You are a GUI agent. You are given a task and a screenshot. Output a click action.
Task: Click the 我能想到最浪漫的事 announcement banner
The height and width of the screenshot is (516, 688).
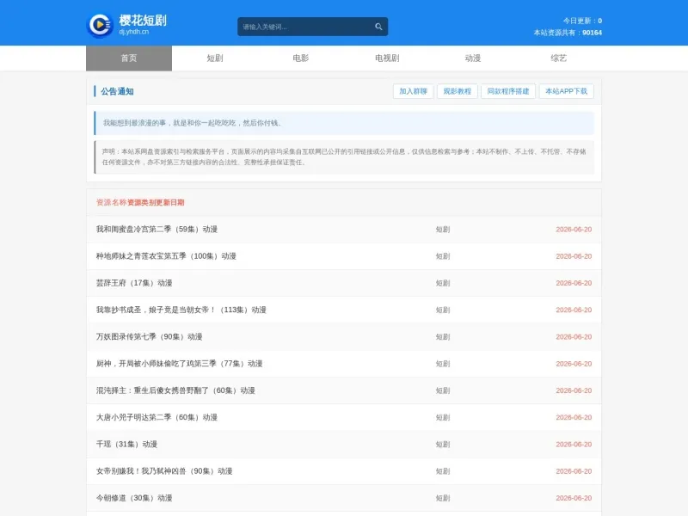(344, 123)
